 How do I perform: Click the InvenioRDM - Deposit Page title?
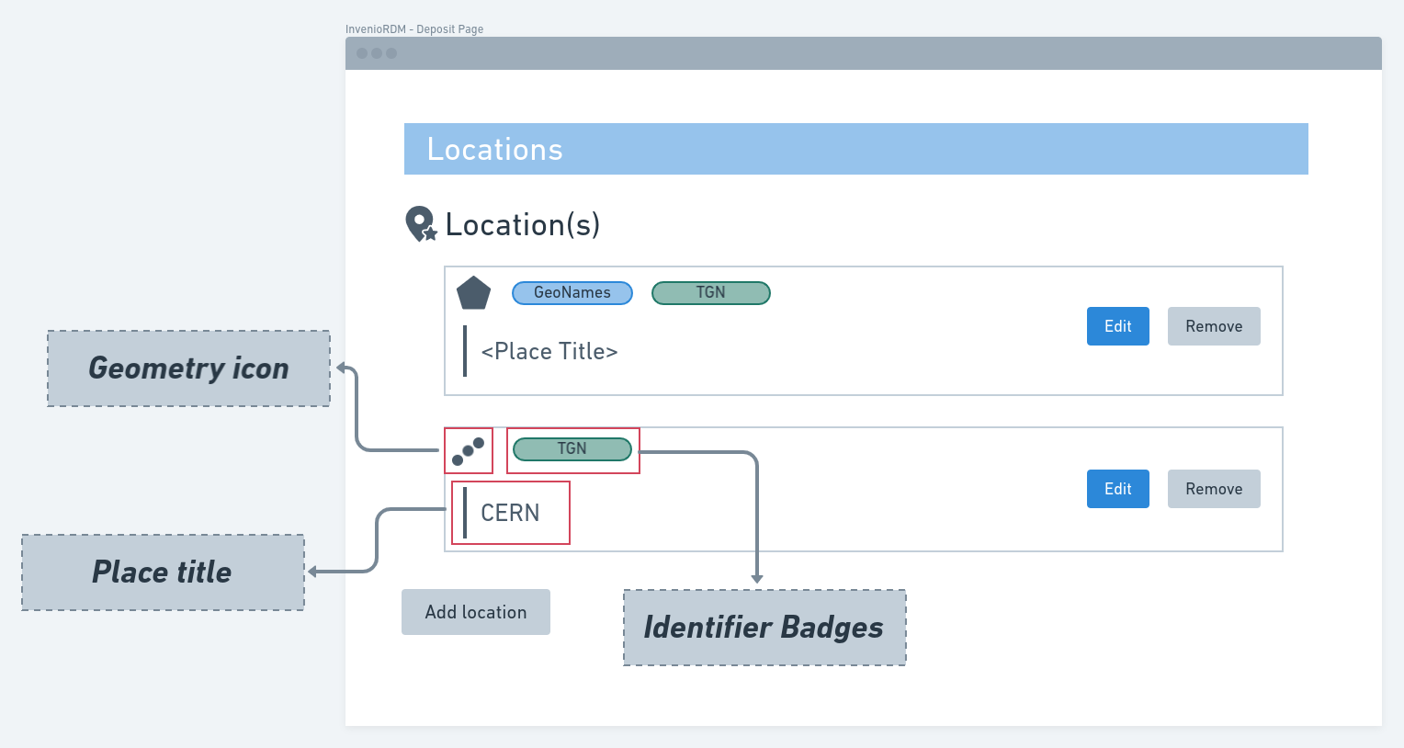click(414, 29)
